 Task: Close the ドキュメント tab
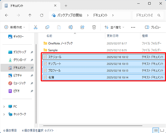[55, 6]
